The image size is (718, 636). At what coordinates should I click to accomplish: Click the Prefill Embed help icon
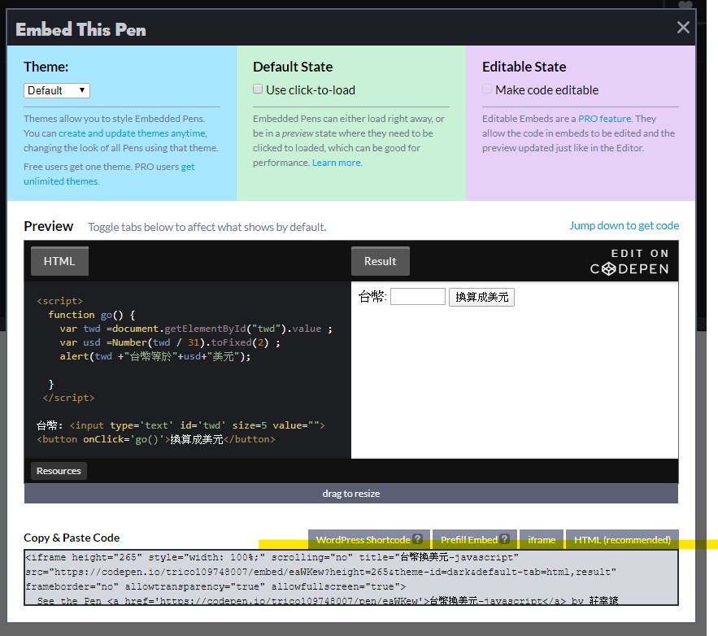click(x=504, y=539)
